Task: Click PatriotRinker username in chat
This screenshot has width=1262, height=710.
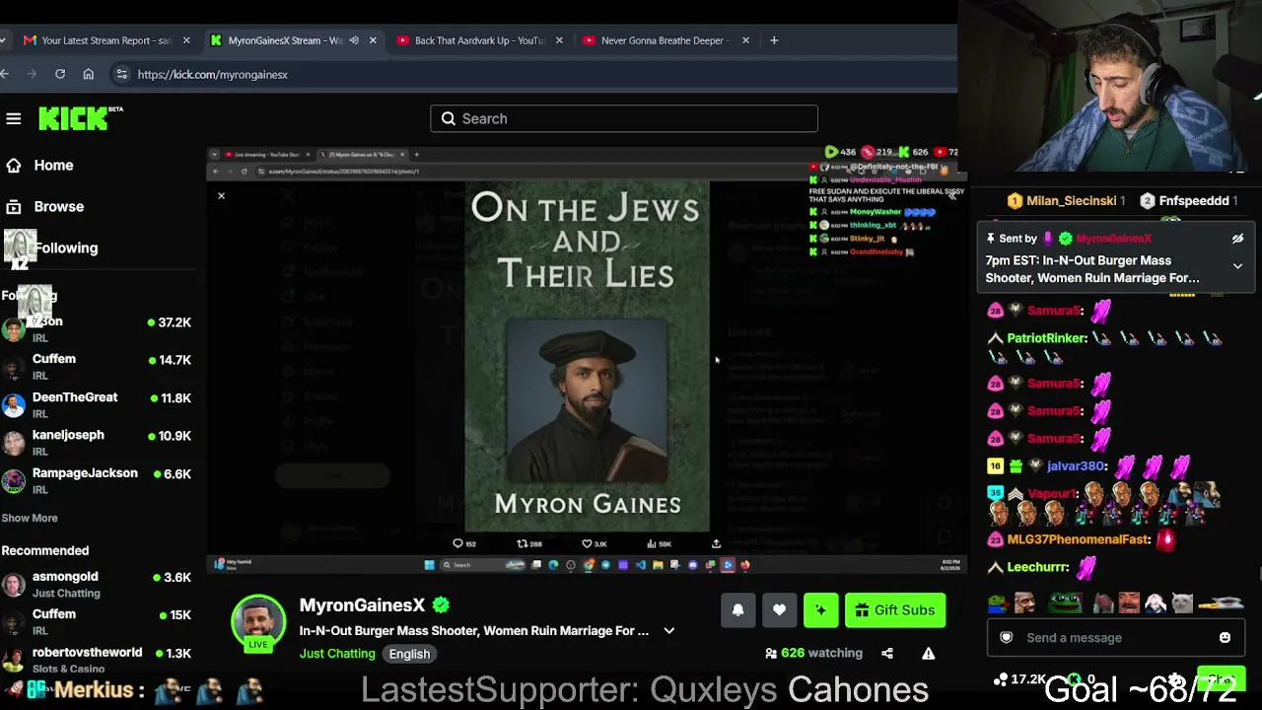Action: [x=1047, y=338]
